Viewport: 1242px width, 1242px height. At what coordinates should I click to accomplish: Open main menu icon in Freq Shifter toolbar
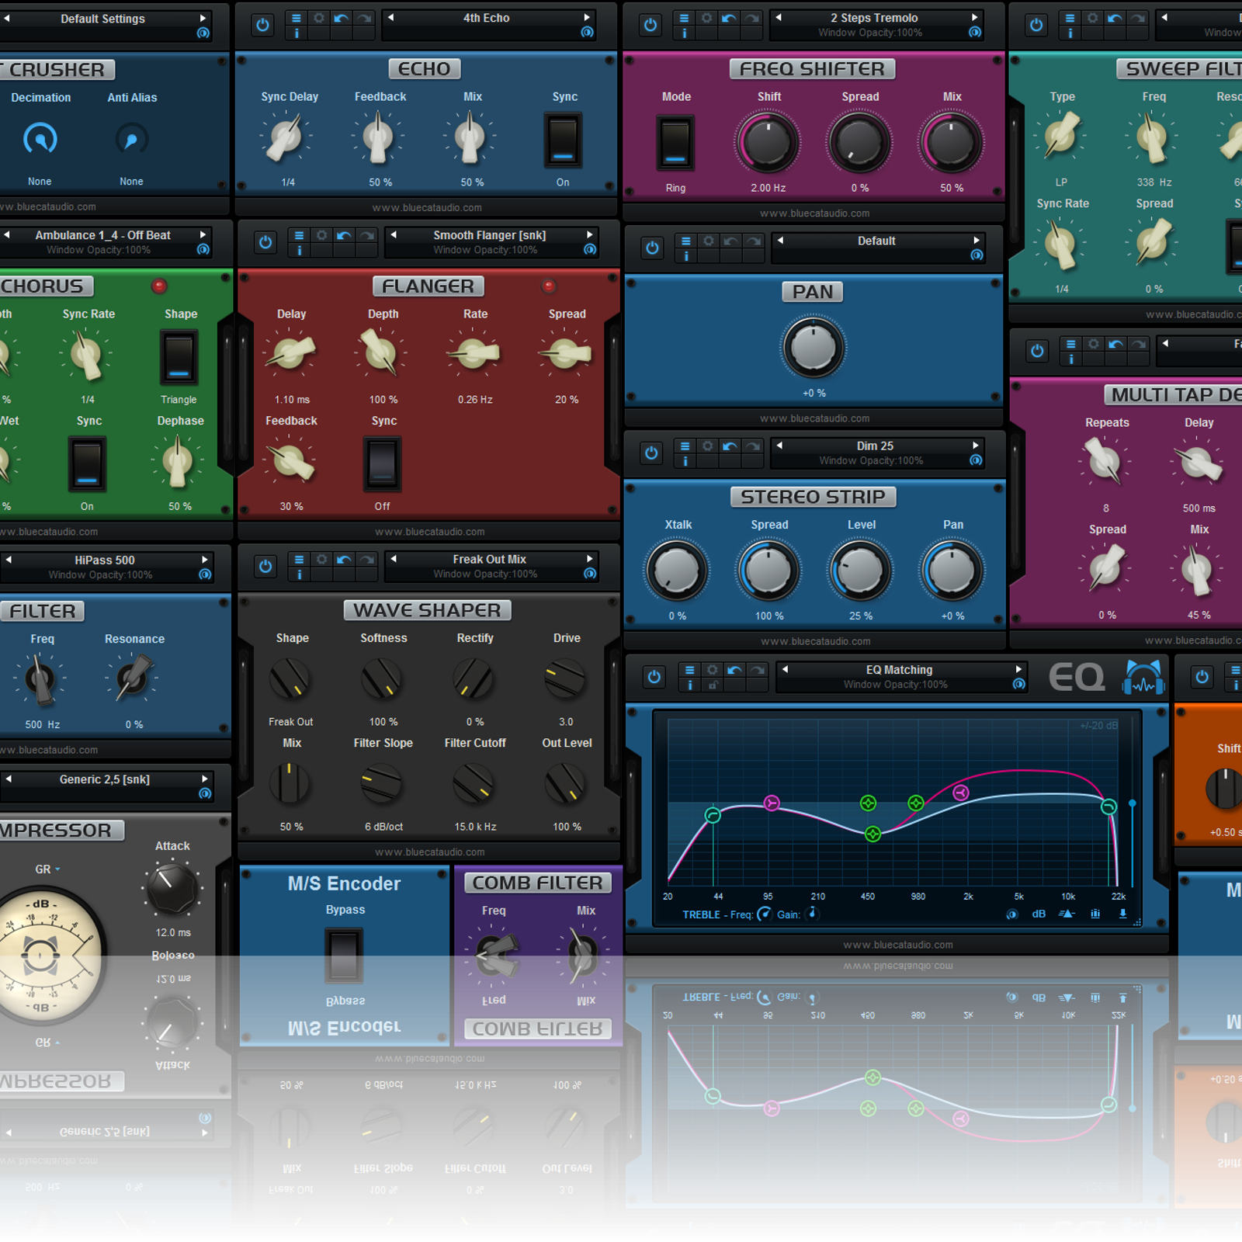pos(684,18)
